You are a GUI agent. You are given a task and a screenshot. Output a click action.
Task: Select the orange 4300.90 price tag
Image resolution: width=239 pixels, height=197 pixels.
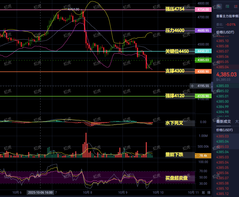click(203, 71)
